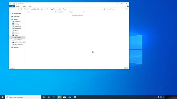
Task: Select 'Users' in address breadcrumb
Action: [43, 9]
